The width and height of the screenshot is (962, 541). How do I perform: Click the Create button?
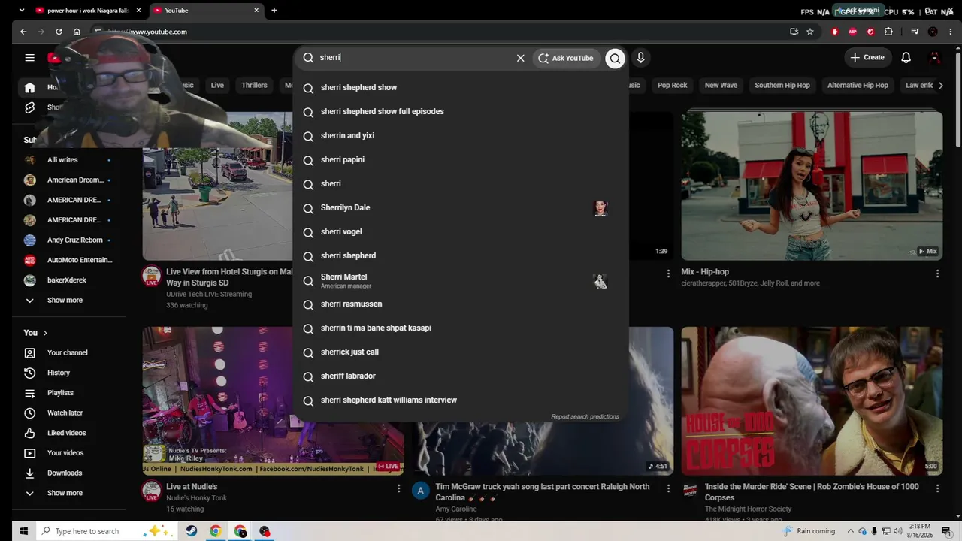point(867,57)
